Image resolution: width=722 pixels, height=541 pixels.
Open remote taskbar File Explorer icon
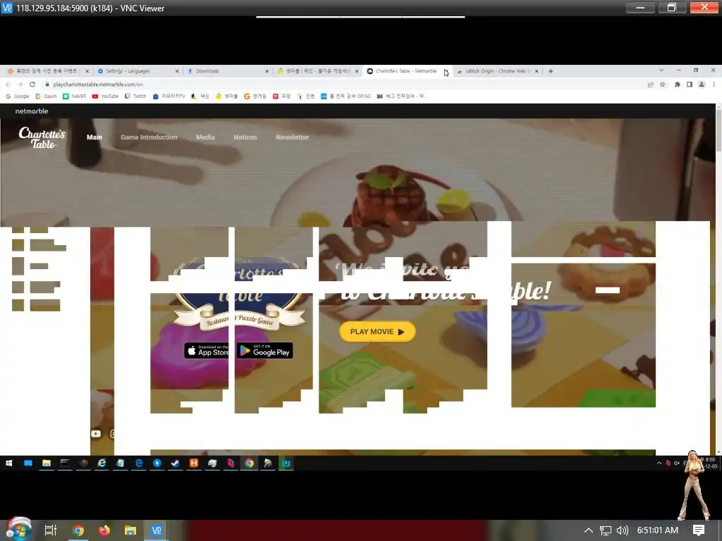point(47,463)
